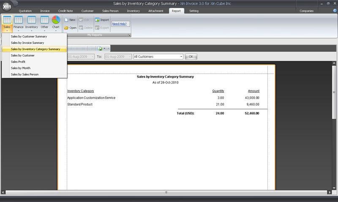Expand the export icon dropdown arrow
This screenshot has height=202, width=338.
tap(104, 48)
